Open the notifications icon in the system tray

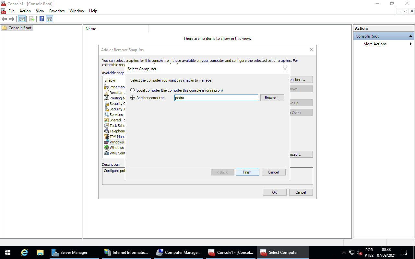[404, 253]
